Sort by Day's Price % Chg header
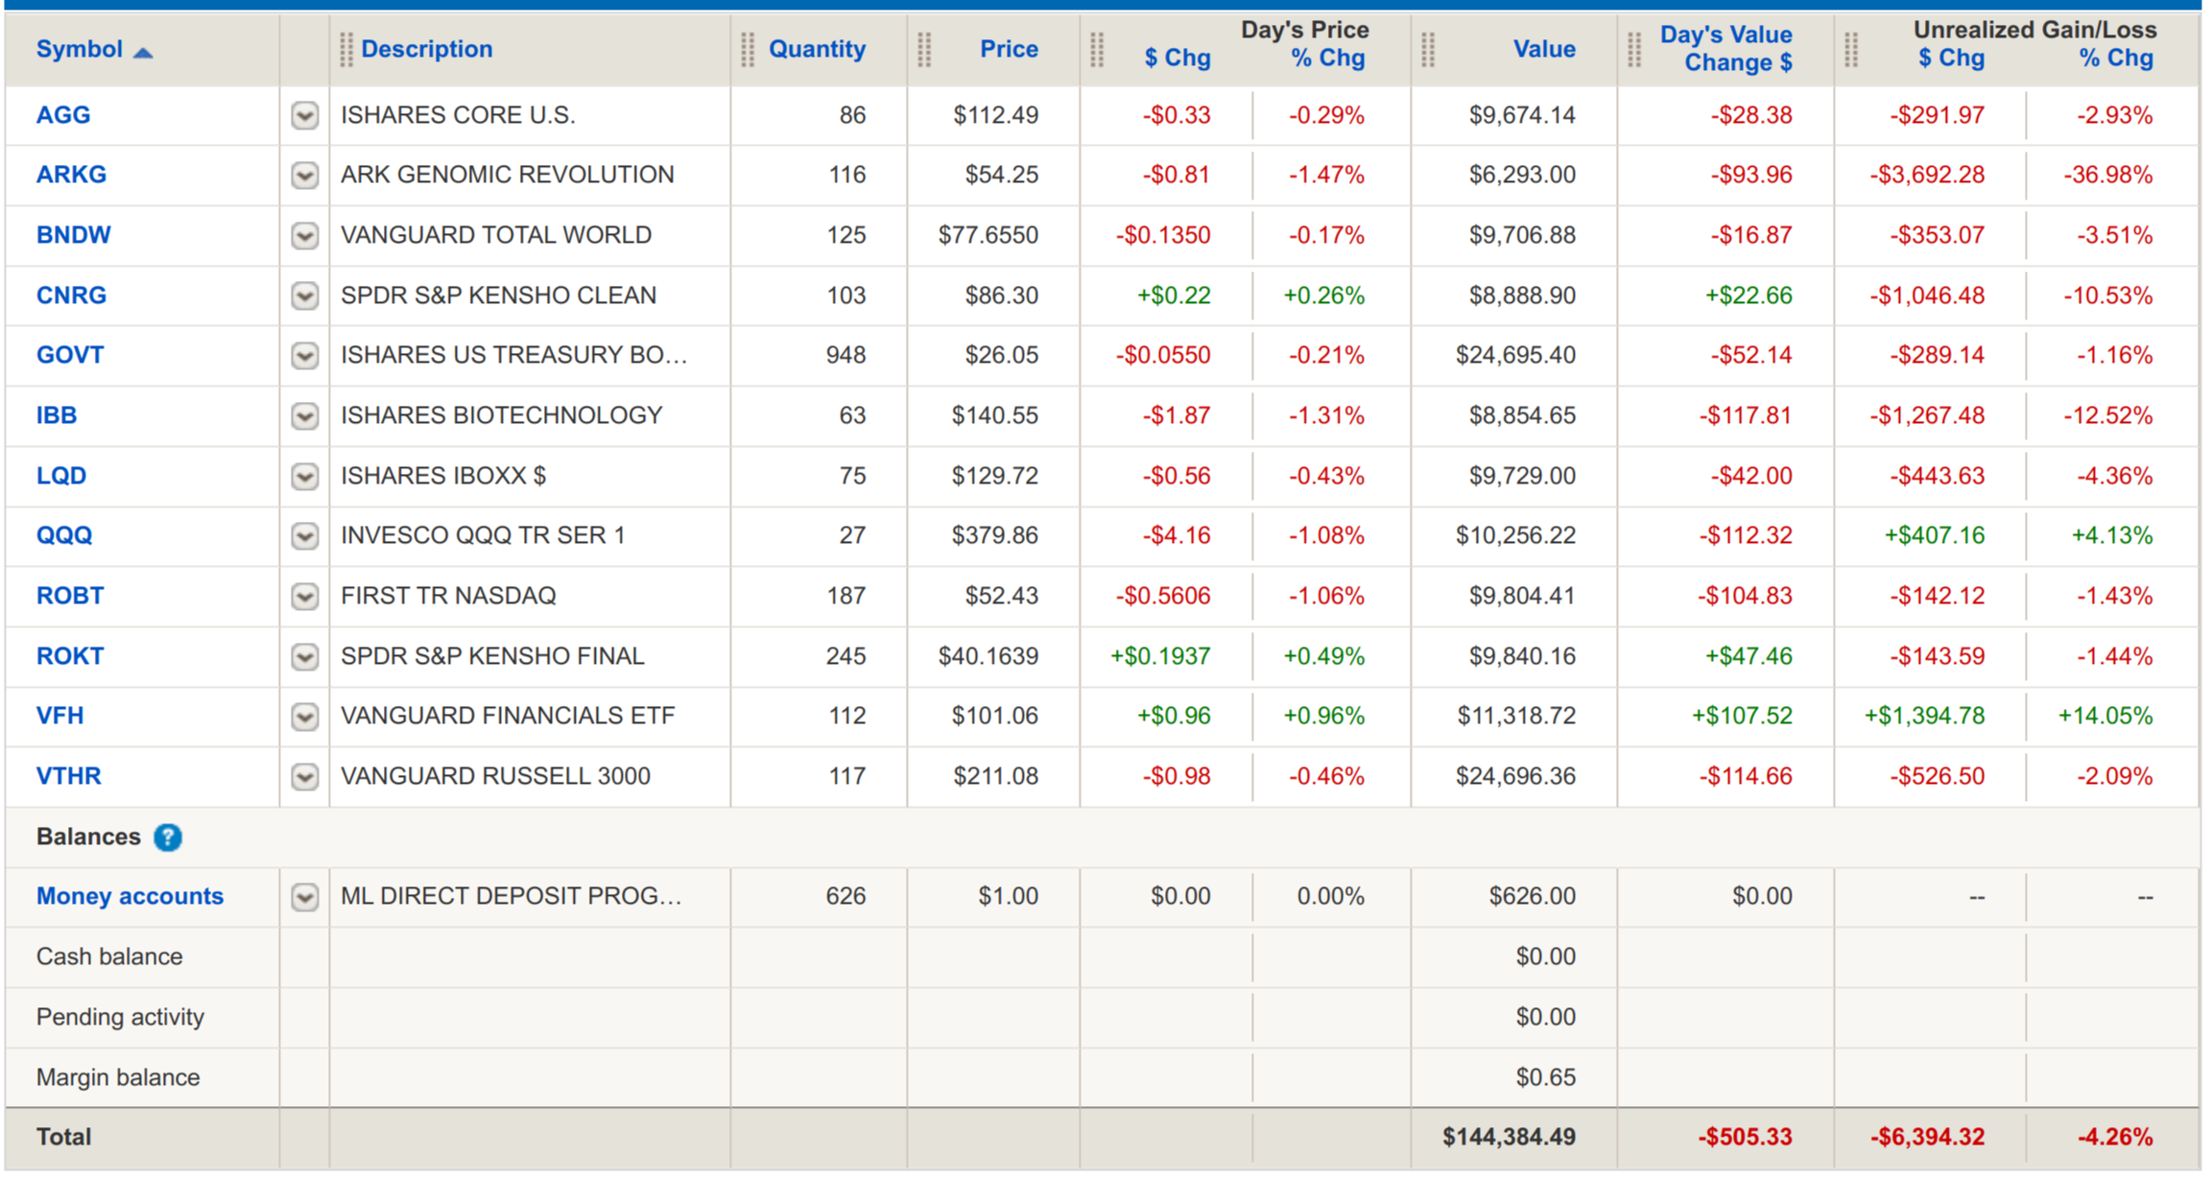Viewport: 2212px width, 1180px height. [x=1327, y=59]
